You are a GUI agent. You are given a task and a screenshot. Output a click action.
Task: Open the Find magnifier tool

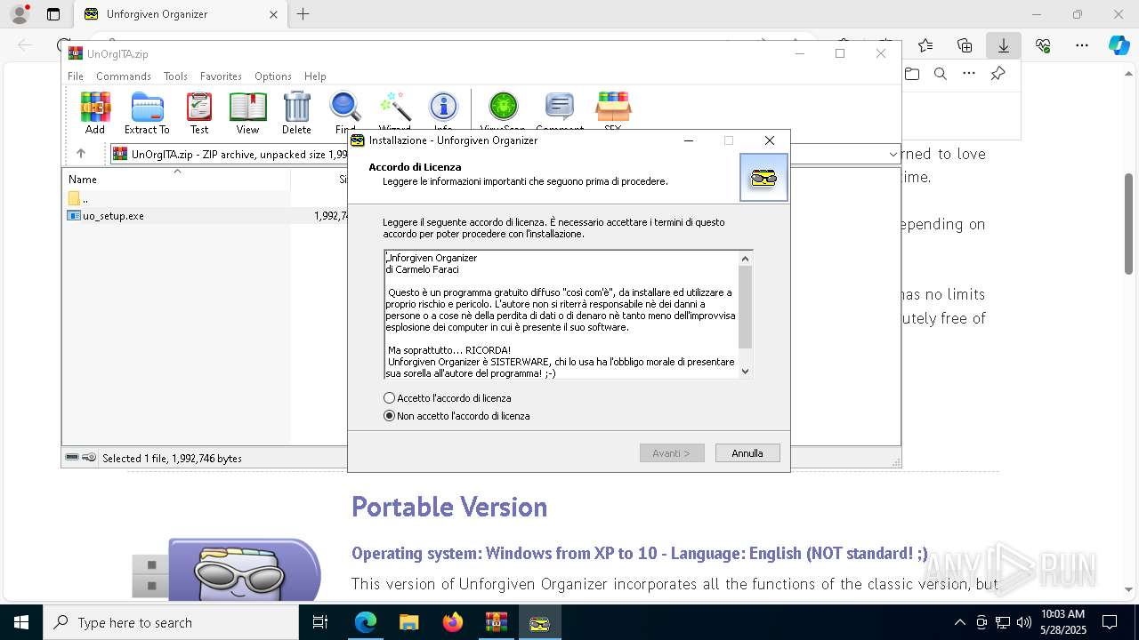pyautogui.click(x=345, y=113)
